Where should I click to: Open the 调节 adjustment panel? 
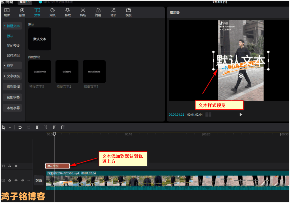pyautogui.click(x=113, y=12)
